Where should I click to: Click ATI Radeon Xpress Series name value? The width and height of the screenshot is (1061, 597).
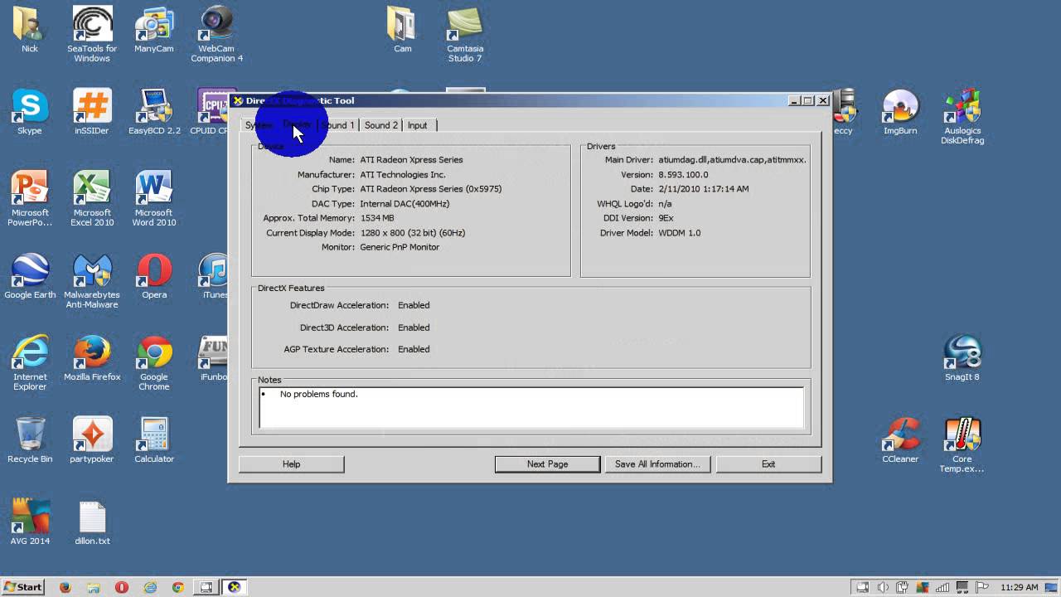[x=411, y=160]
